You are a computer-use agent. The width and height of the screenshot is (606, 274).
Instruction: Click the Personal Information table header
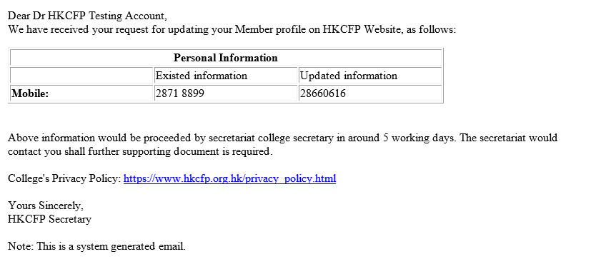coord(226,58)
